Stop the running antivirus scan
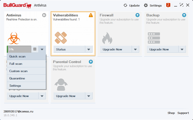This screenshot has height=120, width=193. tap(35, 49)
